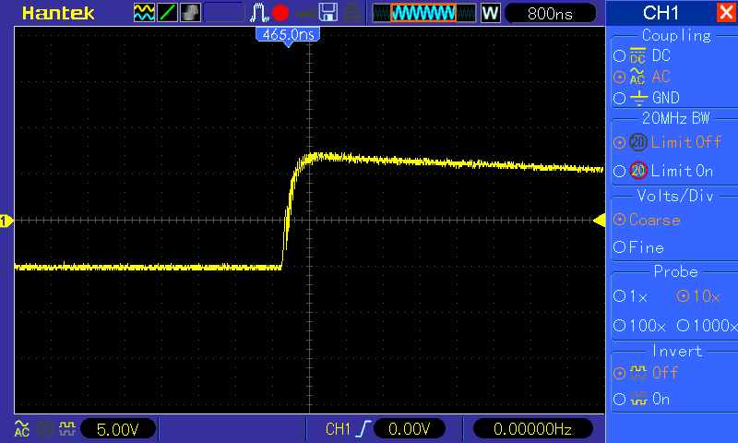Select 20MHz bandwidth Limit Off
The image size is (738, 443).
(667, 142)
